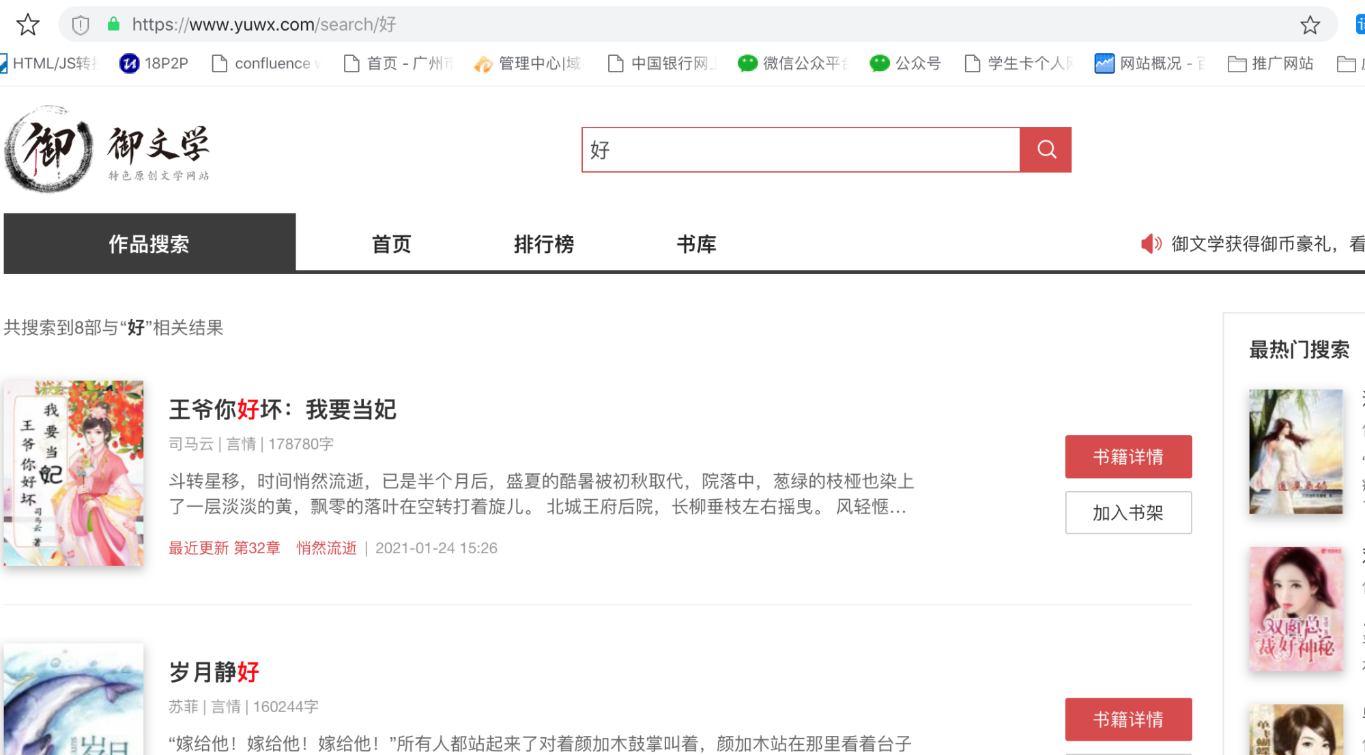Image resolution: width=1365 pixels, height=755 pixels.
Task: Click the red speaker announcement icon
Action: pos(1151,243)
